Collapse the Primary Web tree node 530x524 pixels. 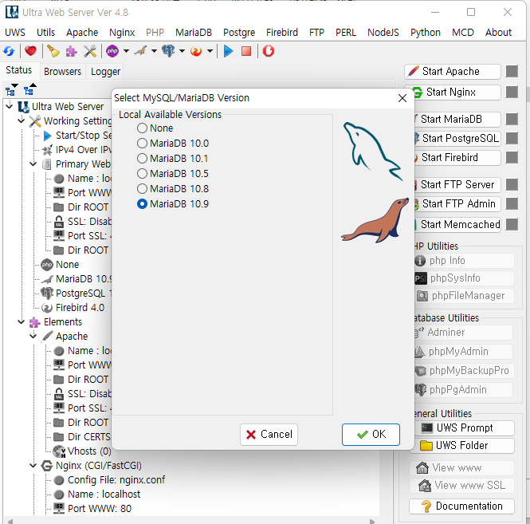tap(33, 164)
